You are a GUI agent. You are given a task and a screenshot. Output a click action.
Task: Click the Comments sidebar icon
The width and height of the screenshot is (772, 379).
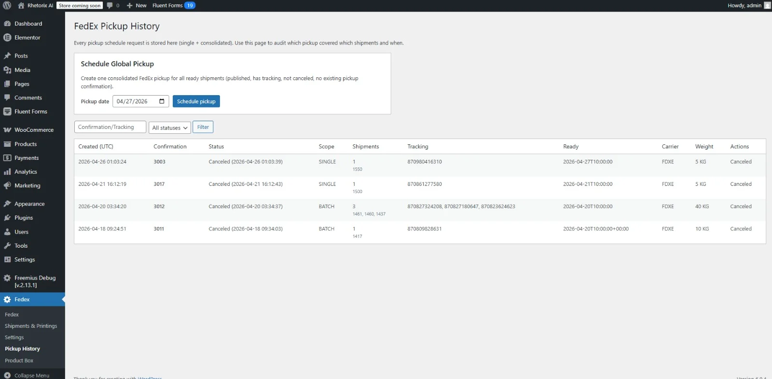[7, 98]
